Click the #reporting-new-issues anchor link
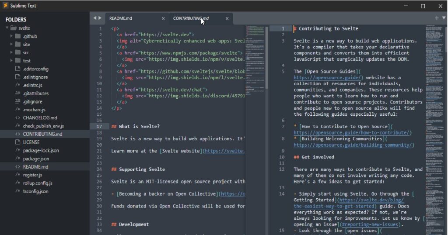 click(370, 225)
